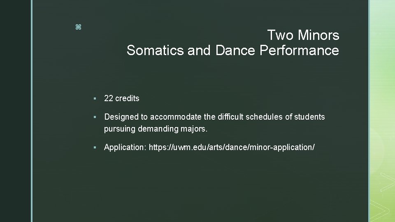Click the empty slide area below the bullets
395x222 pixels.
point(206,185)
